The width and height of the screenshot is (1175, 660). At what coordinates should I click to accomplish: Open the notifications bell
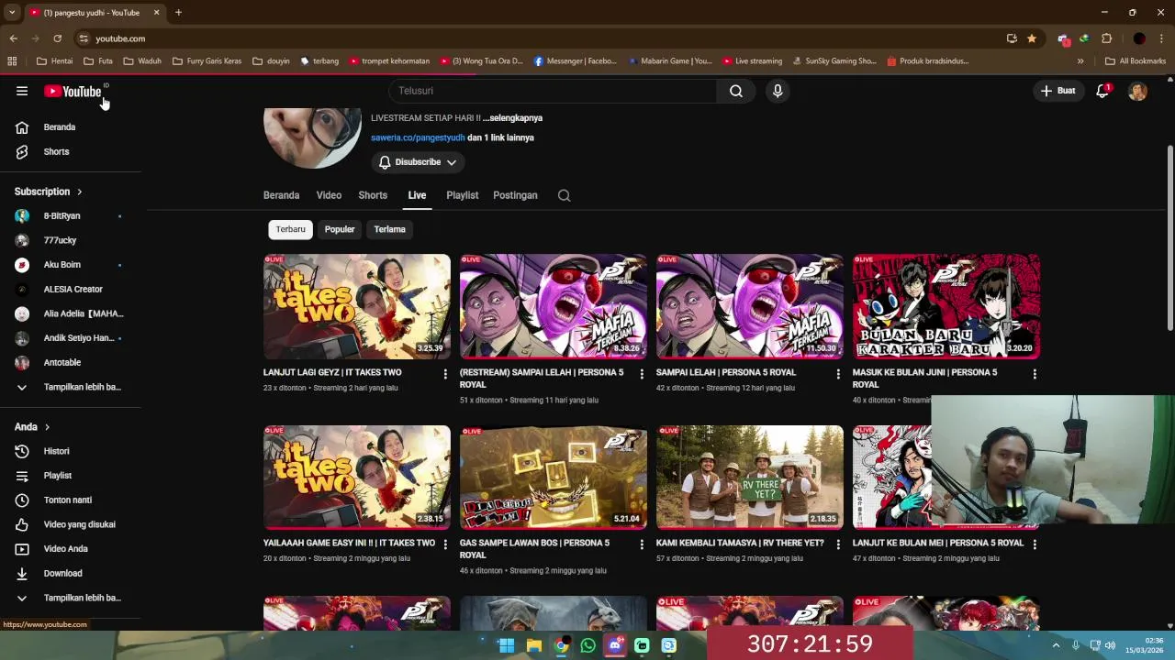[x=1102, y=91]
